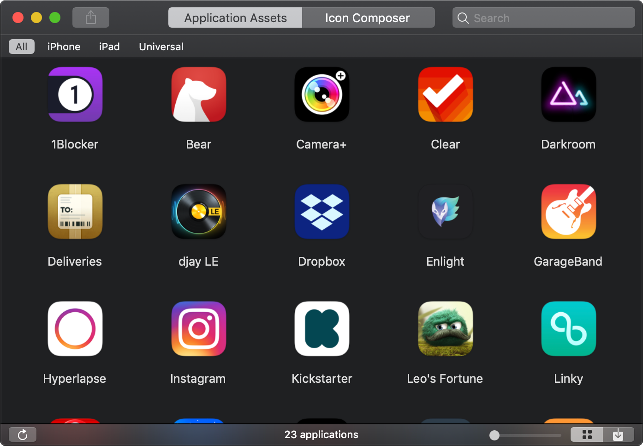Viewport: 643px width, 446px height.
Task: Select the Instagram app icon
Action: [x=199, y=329]
